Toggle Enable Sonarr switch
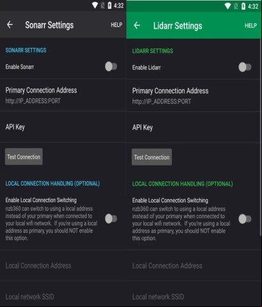Viewport: 262px width, 307px height. 111,66
